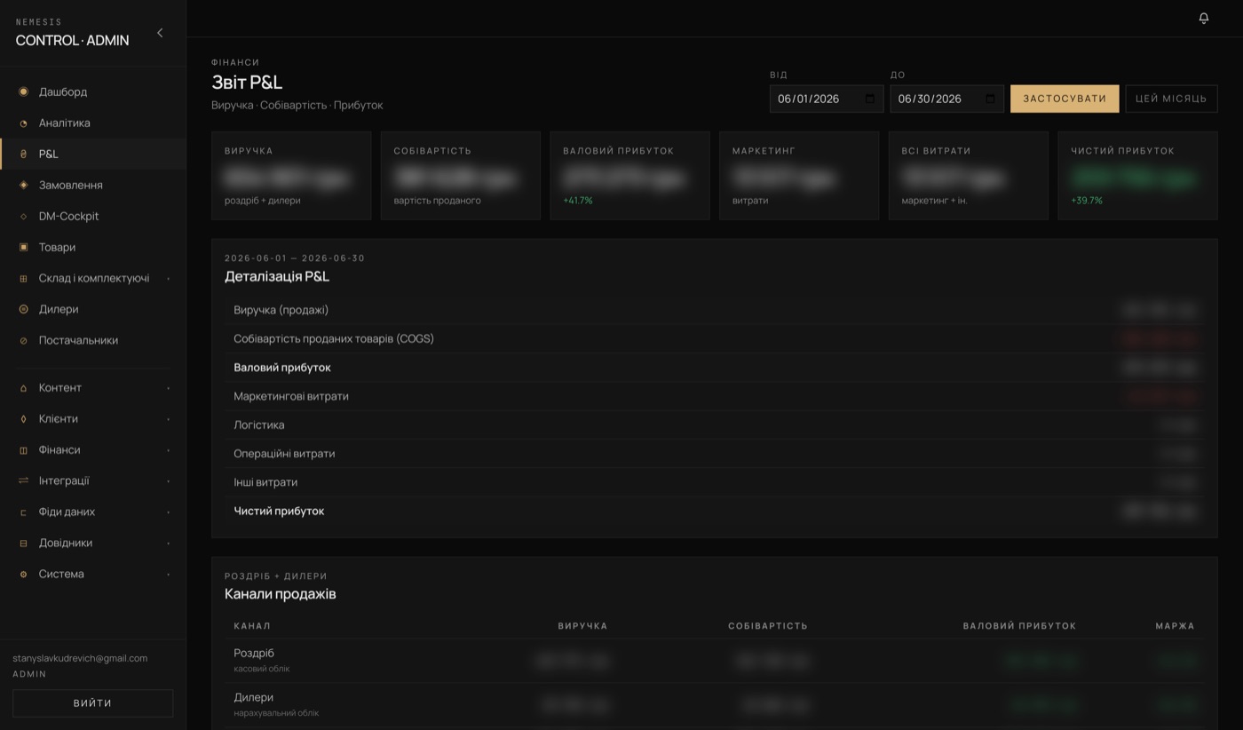Navigate to DM-Cockpit

coord(93,216)
